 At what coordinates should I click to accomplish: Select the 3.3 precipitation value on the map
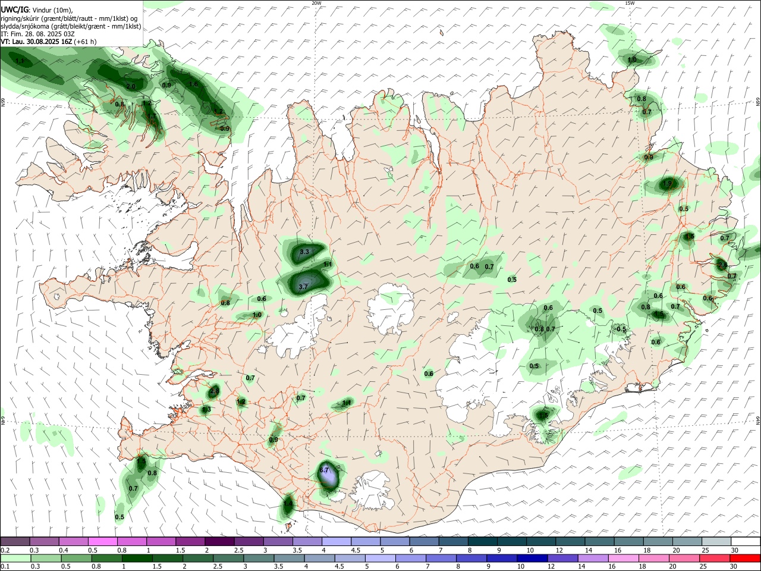[304, 252]
